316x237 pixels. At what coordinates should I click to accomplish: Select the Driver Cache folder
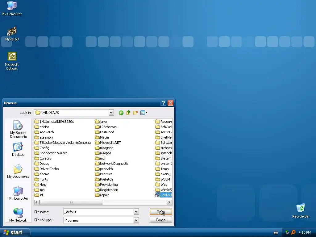click(x=47, y=169)
